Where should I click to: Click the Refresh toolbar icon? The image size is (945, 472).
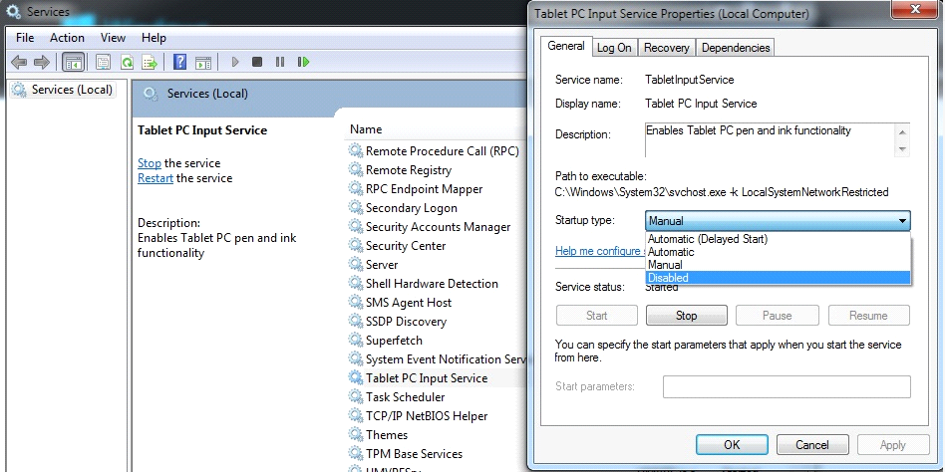coord(127,62)
